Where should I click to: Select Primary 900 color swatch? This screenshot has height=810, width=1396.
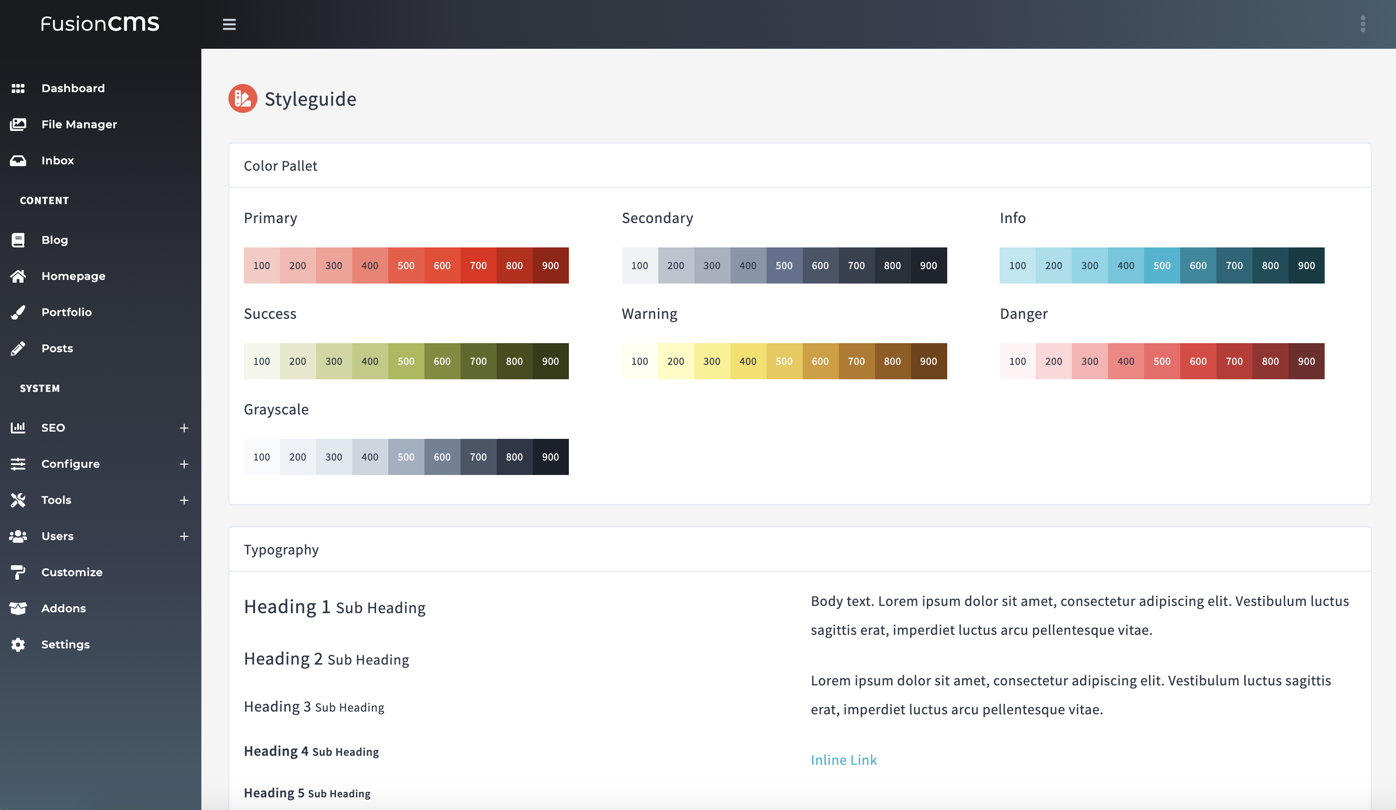[x=551, y=265]
